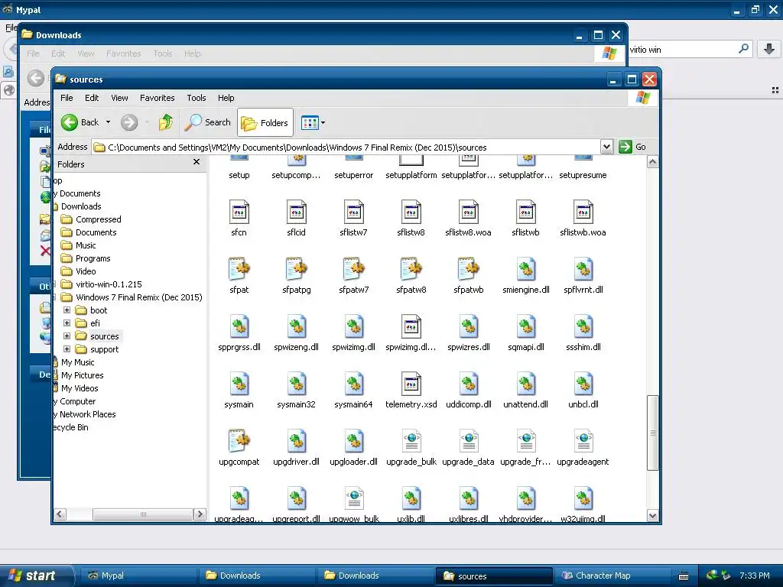Open the Edit menu in sources window
Image resolution: width=783 pixels, height=587 pixels.
(92, 98)
